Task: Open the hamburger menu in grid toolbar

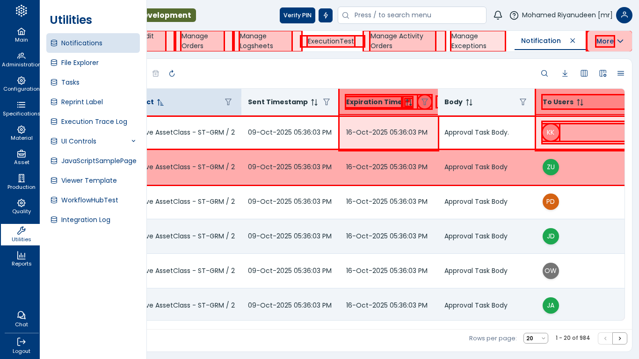Action: [620, 73]
